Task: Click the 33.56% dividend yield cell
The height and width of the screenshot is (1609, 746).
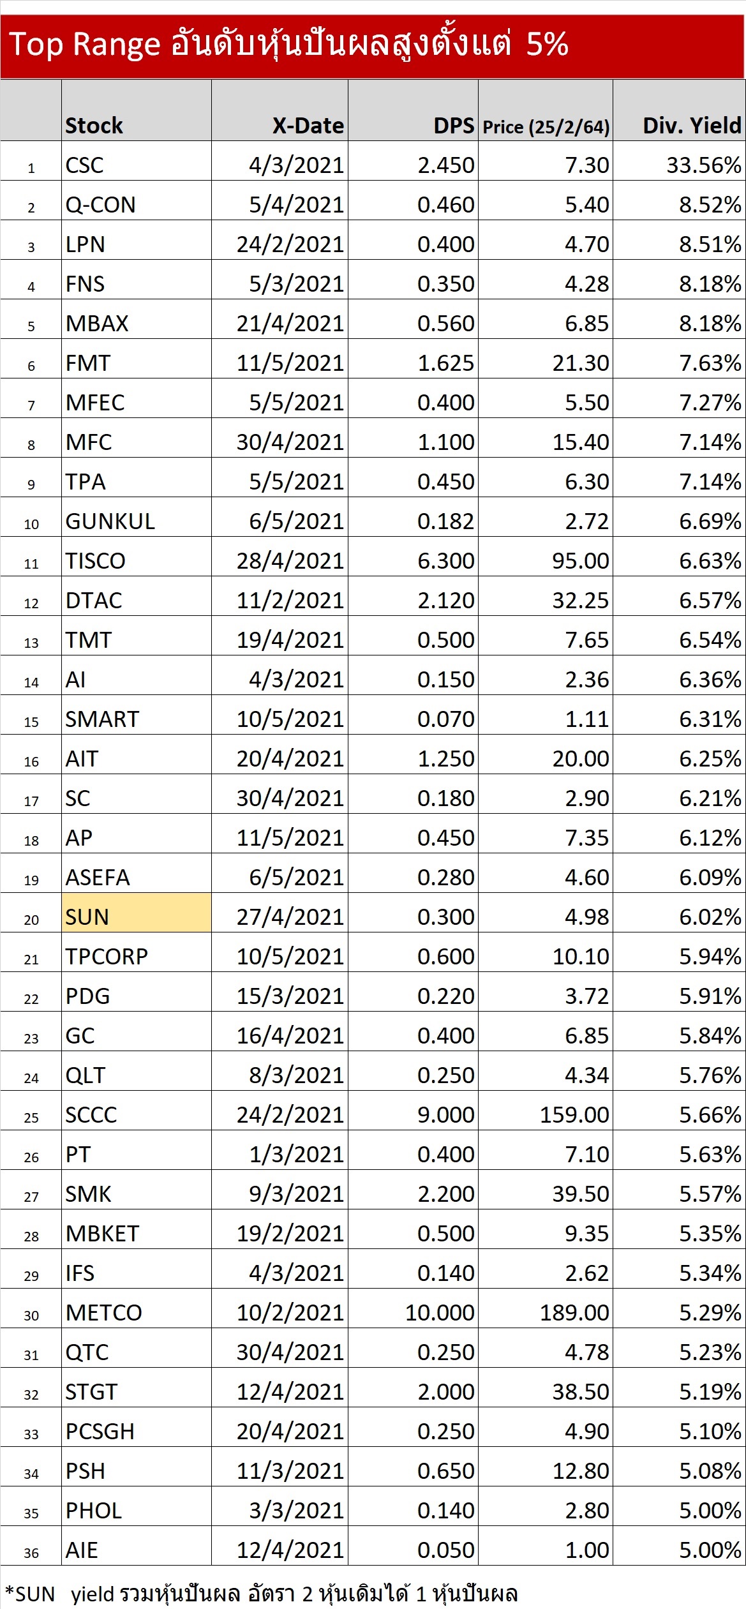Action: pos(679,161)
